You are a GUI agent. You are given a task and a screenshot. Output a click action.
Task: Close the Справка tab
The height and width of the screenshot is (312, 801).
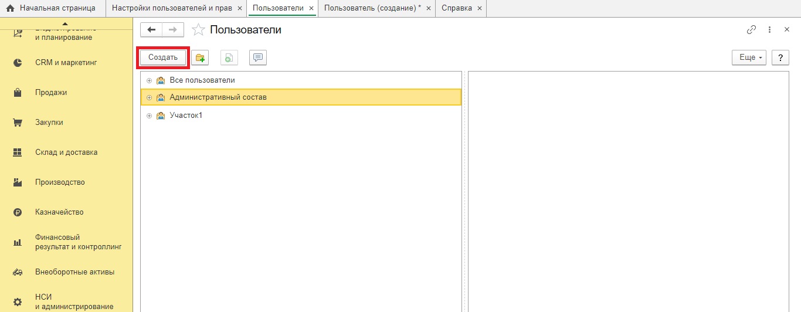[x=480, y=9]
